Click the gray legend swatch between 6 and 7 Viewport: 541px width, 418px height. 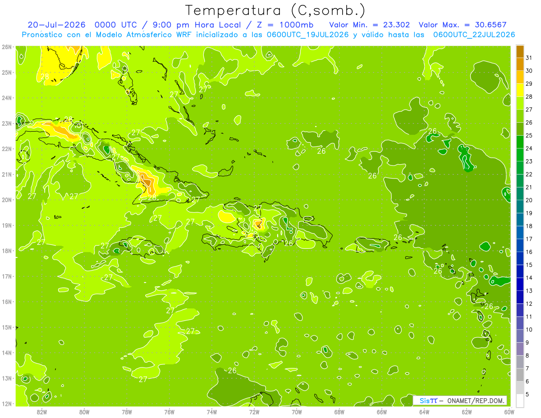pos(520,375)
